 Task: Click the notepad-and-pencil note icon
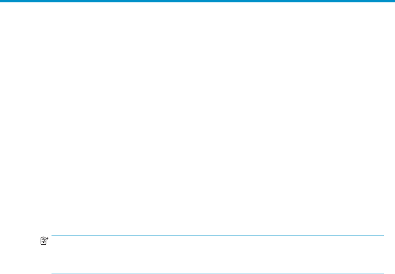coord(44,241)
